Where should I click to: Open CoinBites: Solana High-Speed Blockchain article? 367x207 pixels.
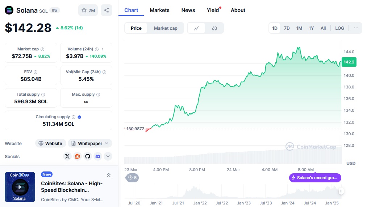point(72,187)
